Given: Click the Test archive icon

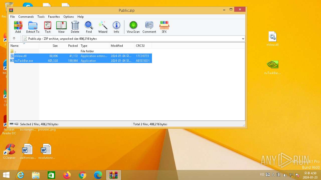Looking at the screenshot, I should [48, 27].
